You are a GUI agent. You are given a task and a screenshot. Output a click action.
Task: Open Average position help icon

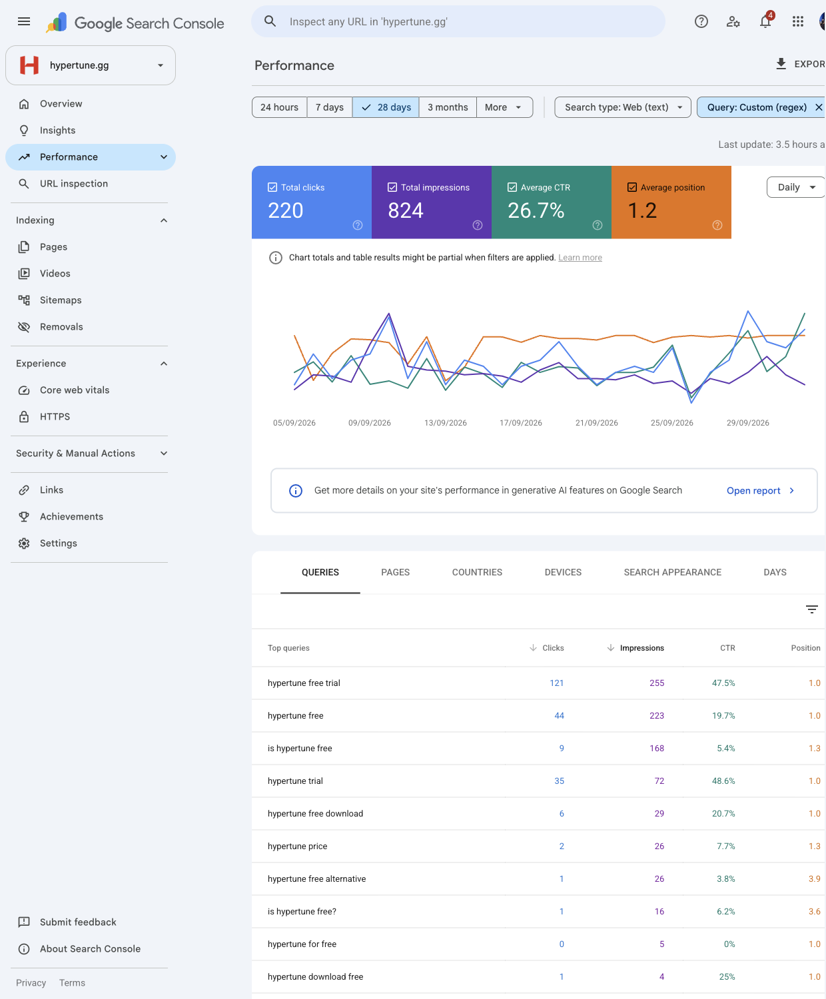[717, 225]
